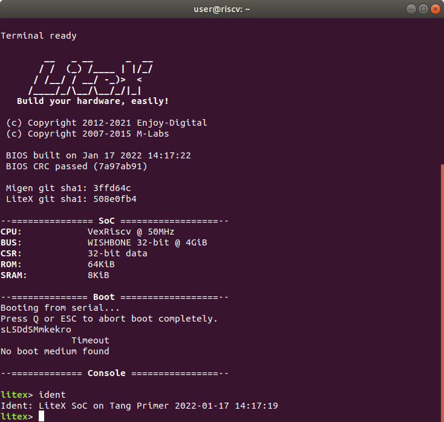
Task: Click the 'Ident: LiteX SoC on Tang Primer' output
Action: [x=139, y=406]
